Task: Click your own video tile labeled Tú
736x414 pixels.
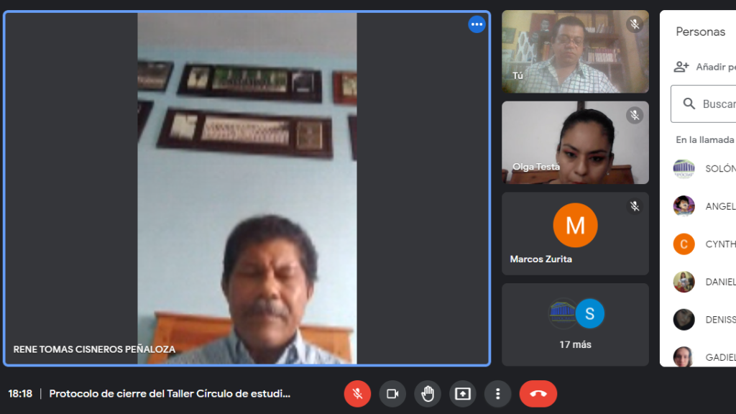Action: (x=575, y=52)
